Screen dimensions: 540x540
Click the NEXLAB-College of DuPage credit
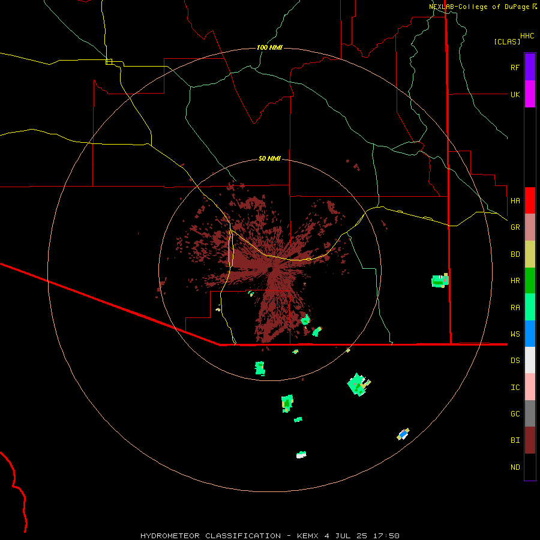pos(483,7)
